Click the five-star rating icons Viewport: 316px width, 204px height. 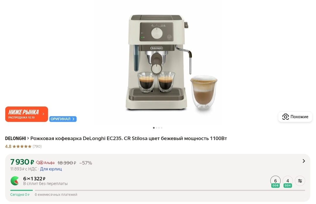tap(22, 146)
